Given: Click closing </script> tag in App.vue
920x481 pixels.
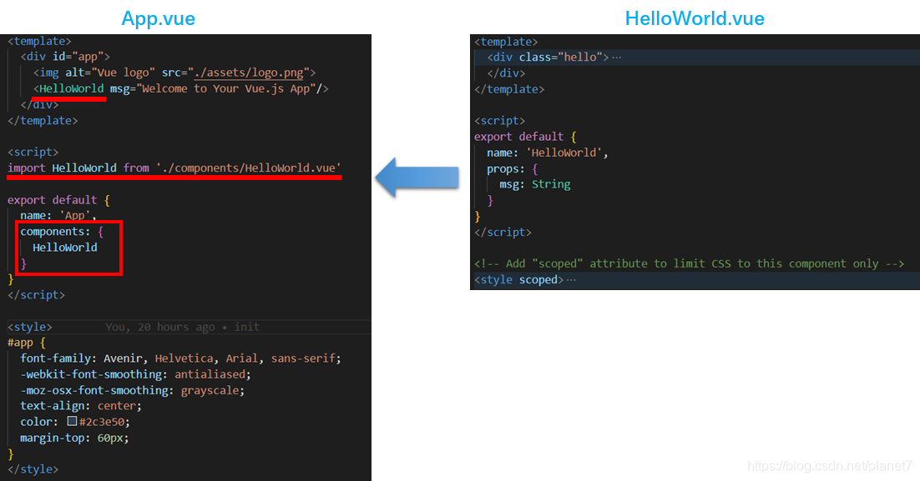Looking at the screenshot, I should click(37, 295).
